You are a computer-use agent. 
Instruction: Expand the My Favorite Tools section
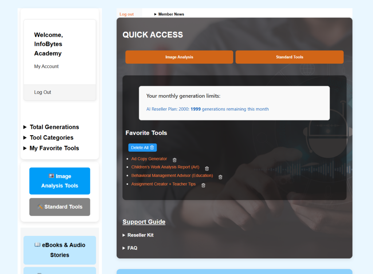[x=54, y=148]
